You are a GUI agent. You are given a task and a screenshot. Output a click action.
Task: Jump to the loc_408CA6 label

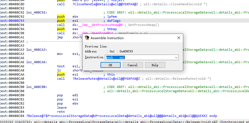[37, 62]
